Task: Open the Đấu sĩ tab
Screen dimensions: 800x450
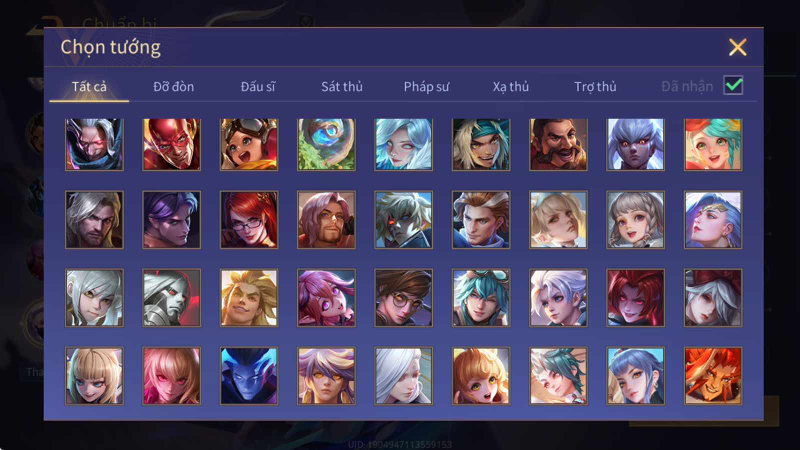Action: pos(258,86)
